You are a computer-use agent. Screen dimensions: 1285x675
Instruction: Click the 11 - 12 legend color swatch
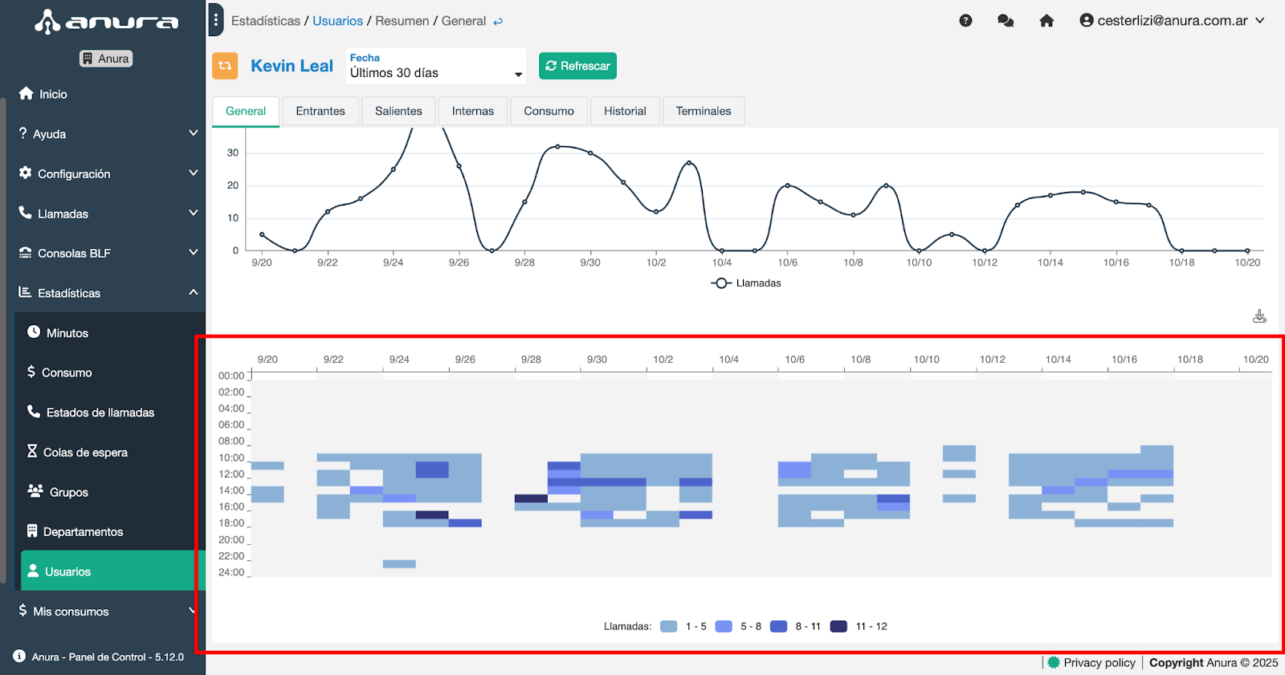click(838, 627)
